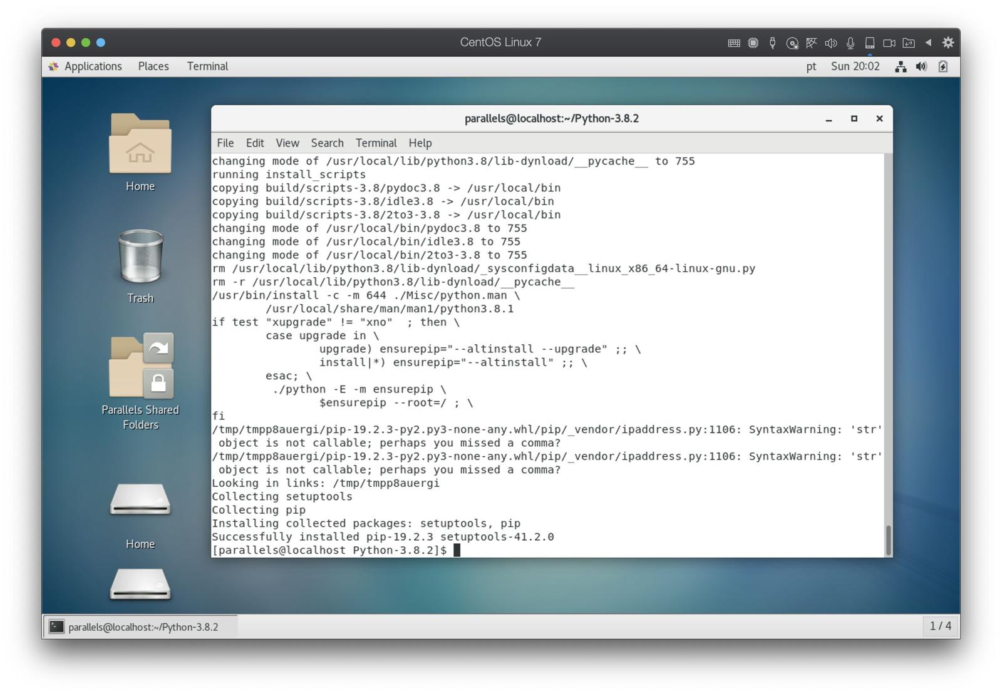Click the terminal taskbar button
This screenshot has height=694, width=1002.
(142, 626)
